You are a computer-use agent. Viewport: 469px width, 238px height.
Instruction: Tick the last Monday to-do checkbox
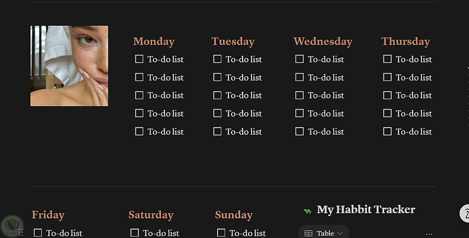139,132
